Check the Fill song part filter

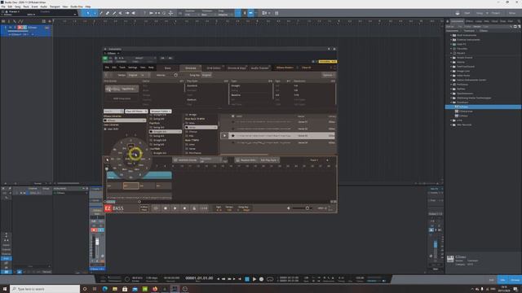(187, 136)
